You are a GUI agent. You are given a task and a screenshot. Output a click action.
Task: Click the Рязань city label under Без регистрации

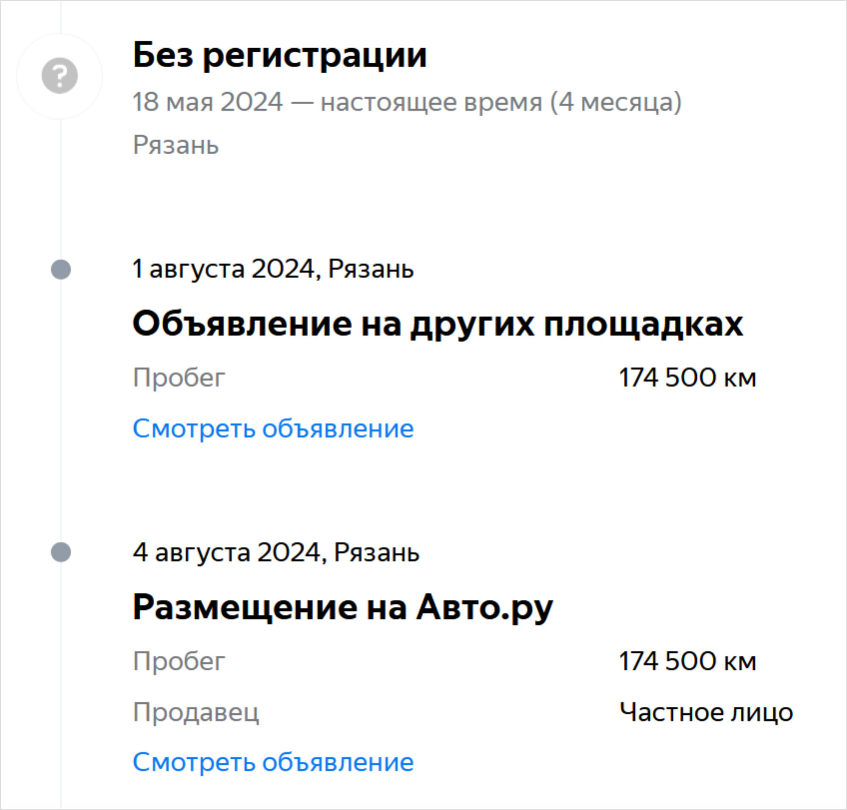tap(176, 145)
